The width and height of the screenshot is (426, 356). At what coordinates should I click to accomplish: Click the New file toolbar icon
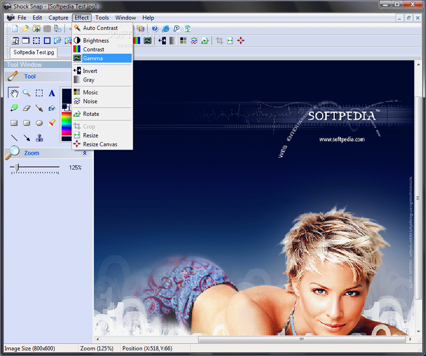[15, 28]
